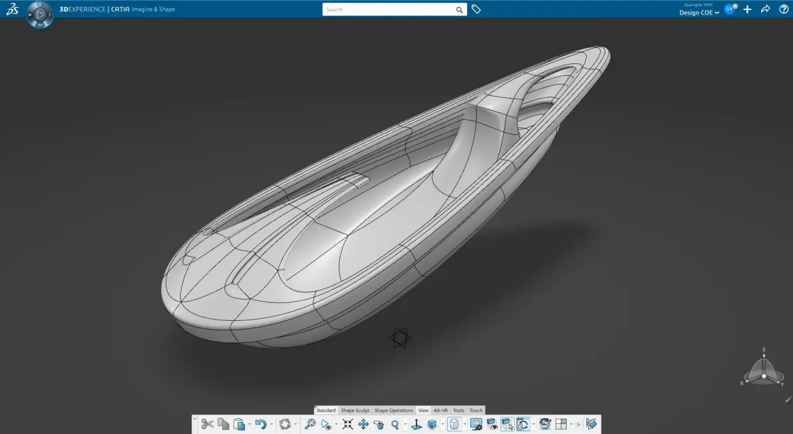Click the Share arrow icon

(x=766, y=9)
